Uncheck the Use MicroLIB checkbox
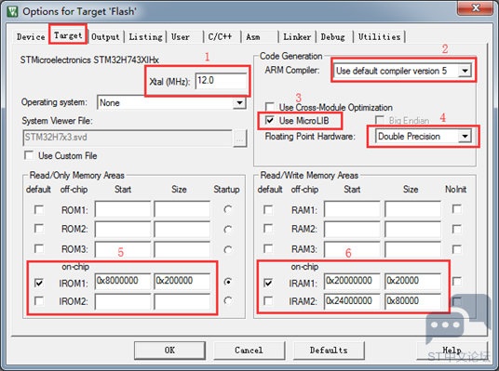 pos(270,121)
